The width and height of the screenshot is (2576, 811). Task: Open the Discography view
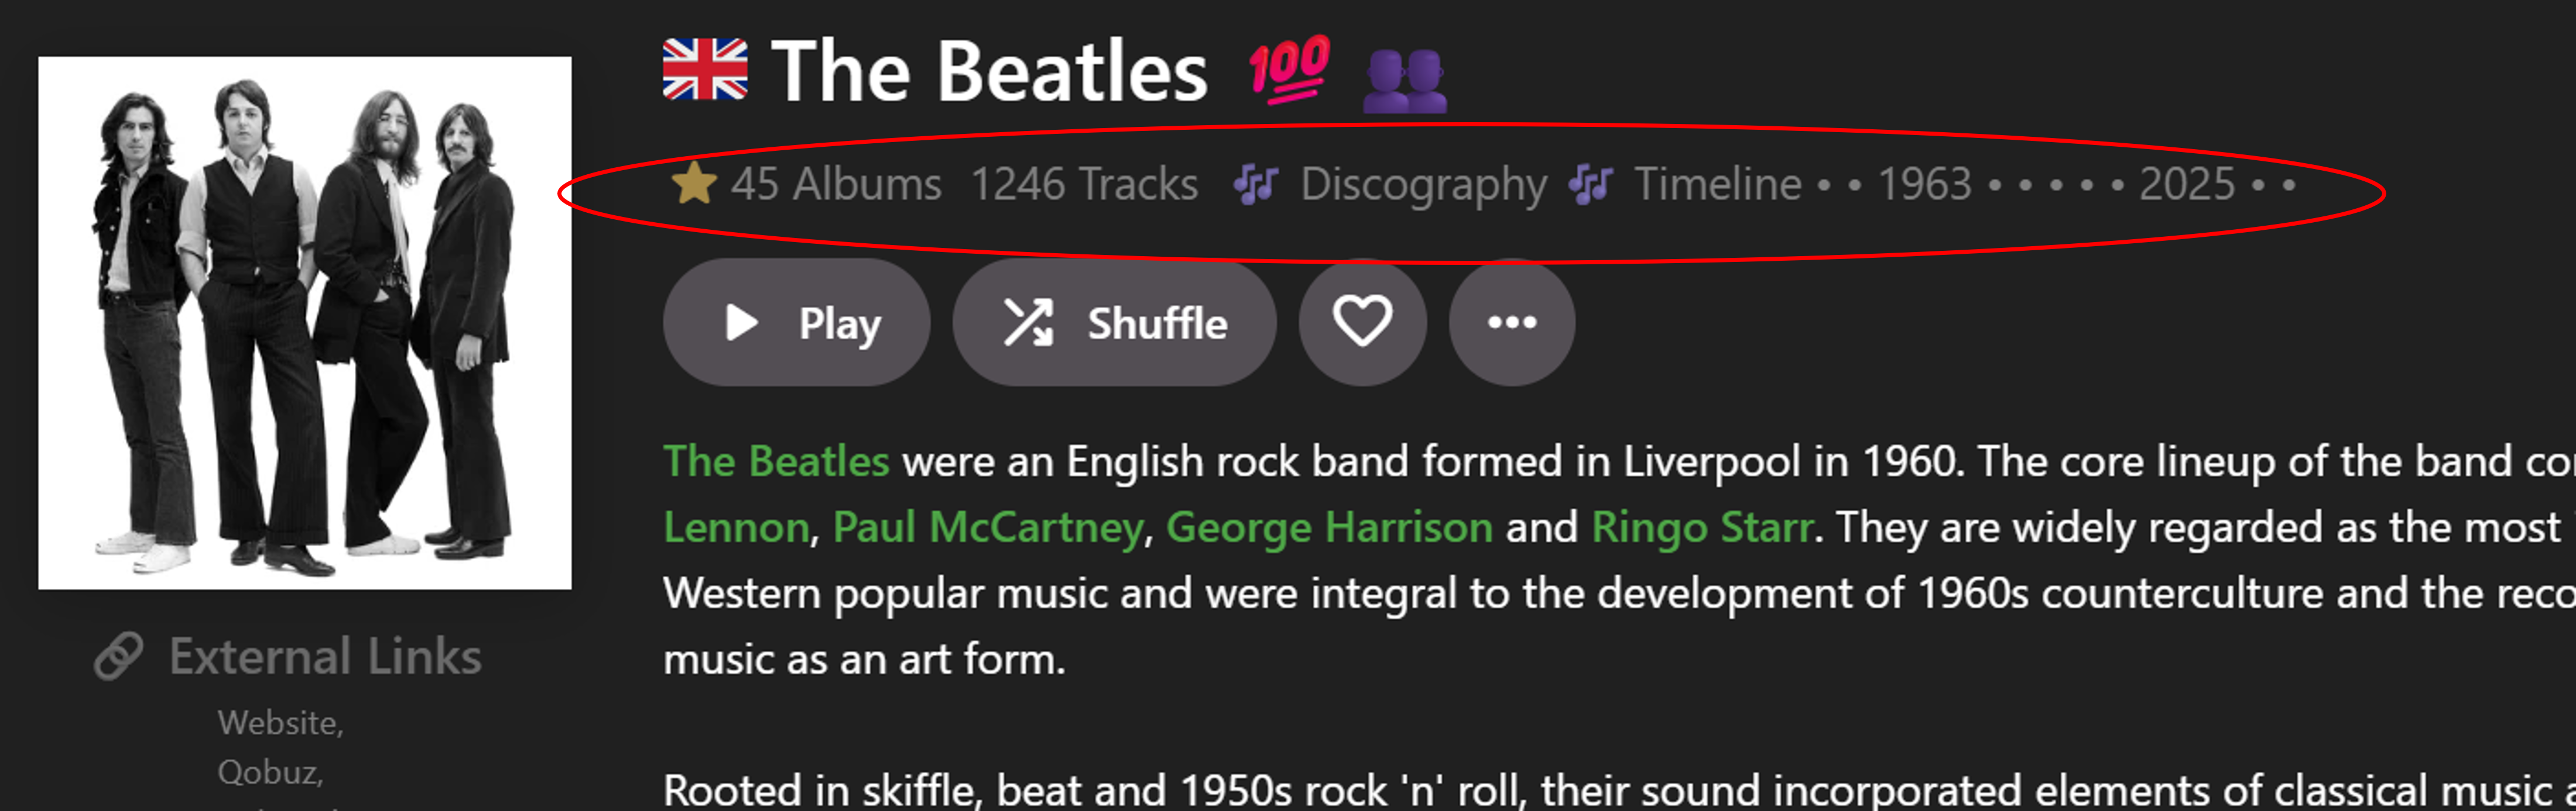click(x=1423, y=184)
